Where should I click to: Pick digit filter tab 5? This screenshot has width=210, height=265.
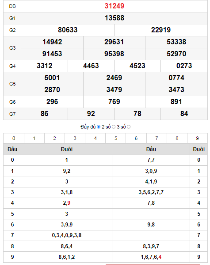pos(116,138)
